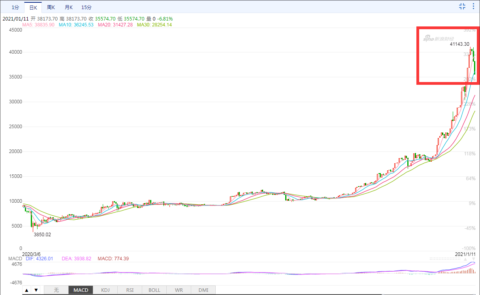This screenshot has width=480, height=295.
Task: Click the 3850.02 low price label
Action: point(42,234)
